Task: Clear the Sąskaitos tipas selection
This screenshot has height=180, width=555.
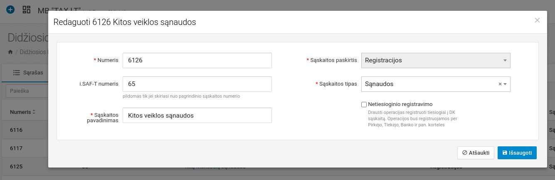Action: coord(500,84)
